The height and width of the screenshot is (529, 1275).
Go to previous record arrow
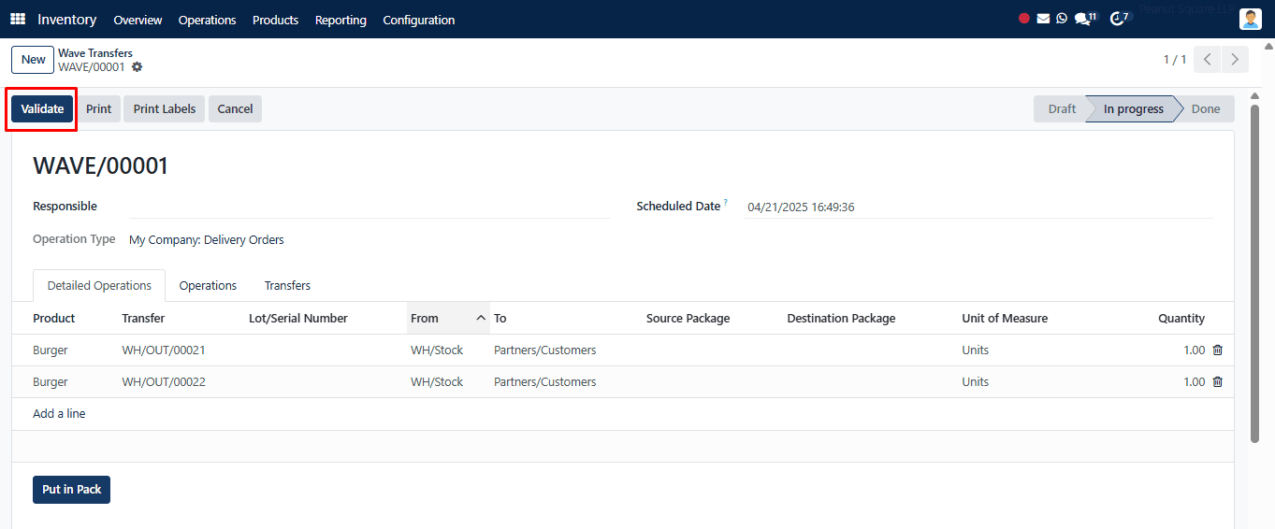coord(1208,60)
